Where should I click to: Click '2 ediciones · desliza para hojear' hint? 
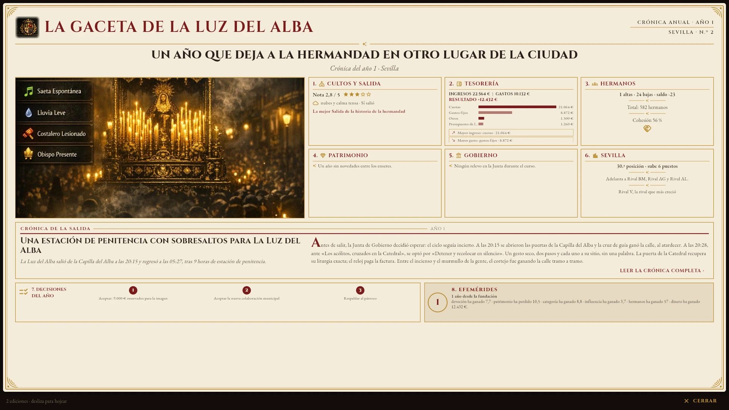coord(36,401)
